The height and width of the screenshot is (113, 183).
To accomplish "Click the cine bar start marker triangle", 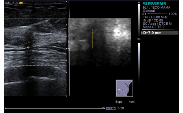I will pos(6,108).
